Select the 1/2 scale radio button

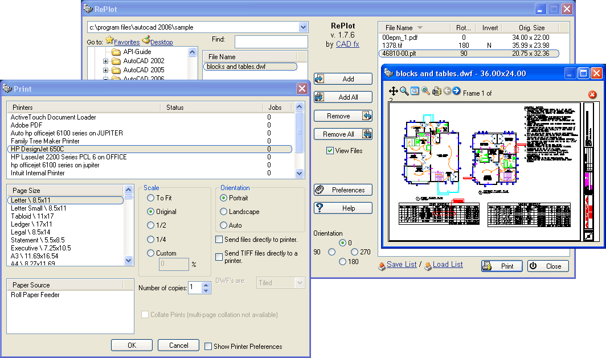pos(151,225)
